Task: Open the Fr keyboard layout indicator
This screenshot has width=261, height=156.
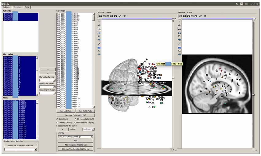Action: point(242,4)
